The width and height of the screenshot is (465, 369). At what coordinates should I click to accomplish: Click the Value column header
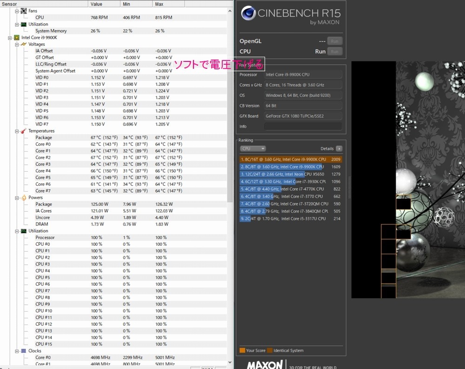point(104,4)
